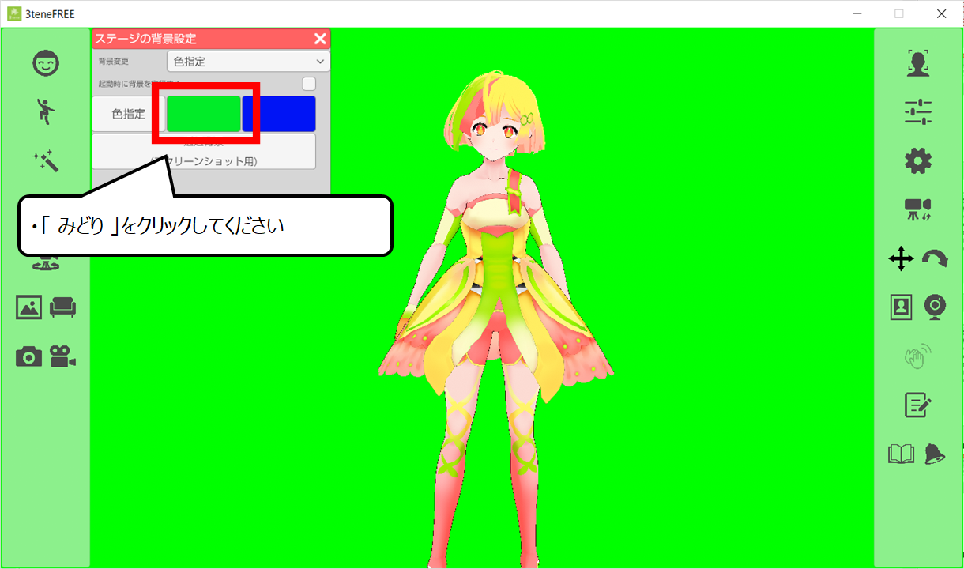The image size is (964, 569).
Task: Click the waving hand tracking icon
Action: [x=918, y=356]
